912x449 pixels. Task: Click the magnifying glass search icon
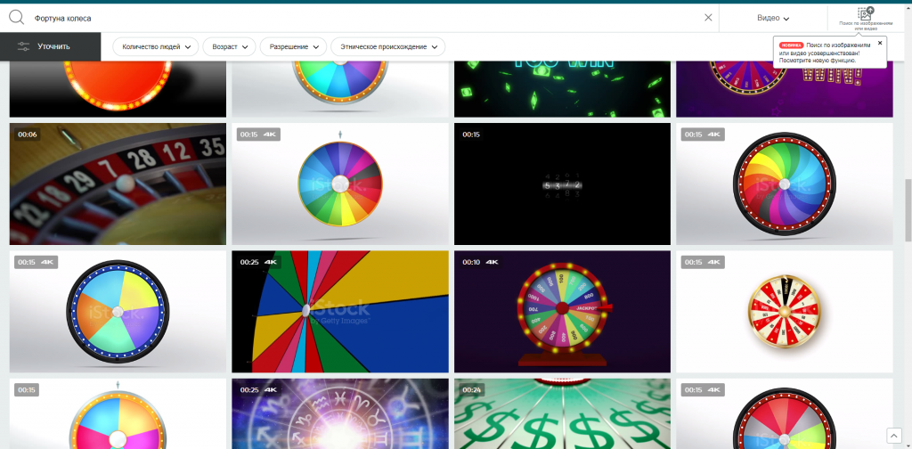tap(16, 18)
